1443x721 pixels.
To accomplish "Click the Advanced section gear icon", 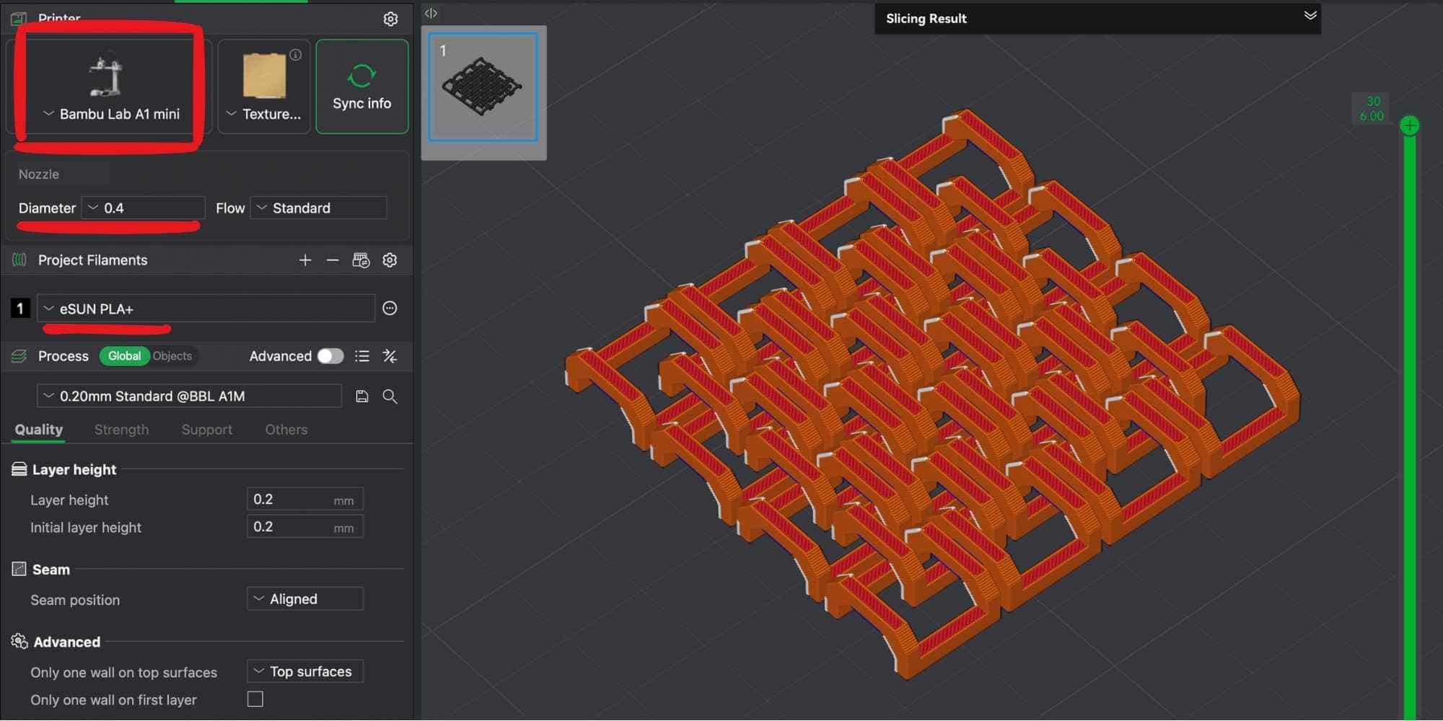I will pos(19,642).
